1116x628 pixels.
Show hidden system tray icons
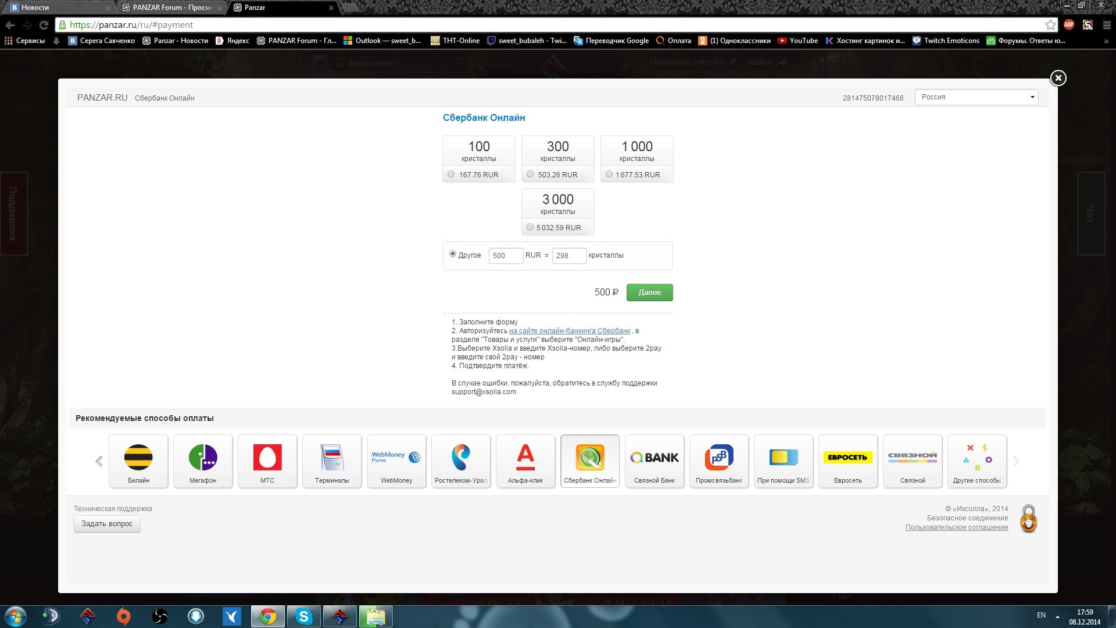tap(1057, 616)
